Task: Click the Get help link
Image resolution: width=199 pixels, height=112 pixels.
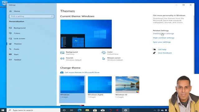Action: click(162, 49)
